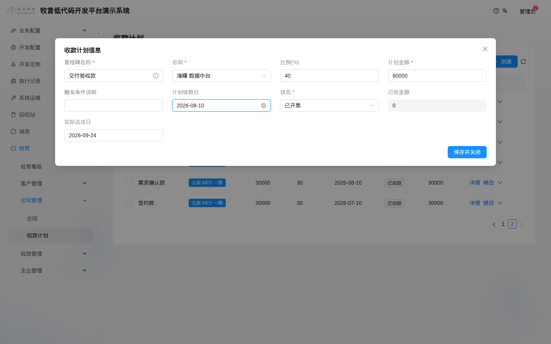Click the 开发定制 rocket icon
Screen dimensions: 551x344
[x=13, y=64]
